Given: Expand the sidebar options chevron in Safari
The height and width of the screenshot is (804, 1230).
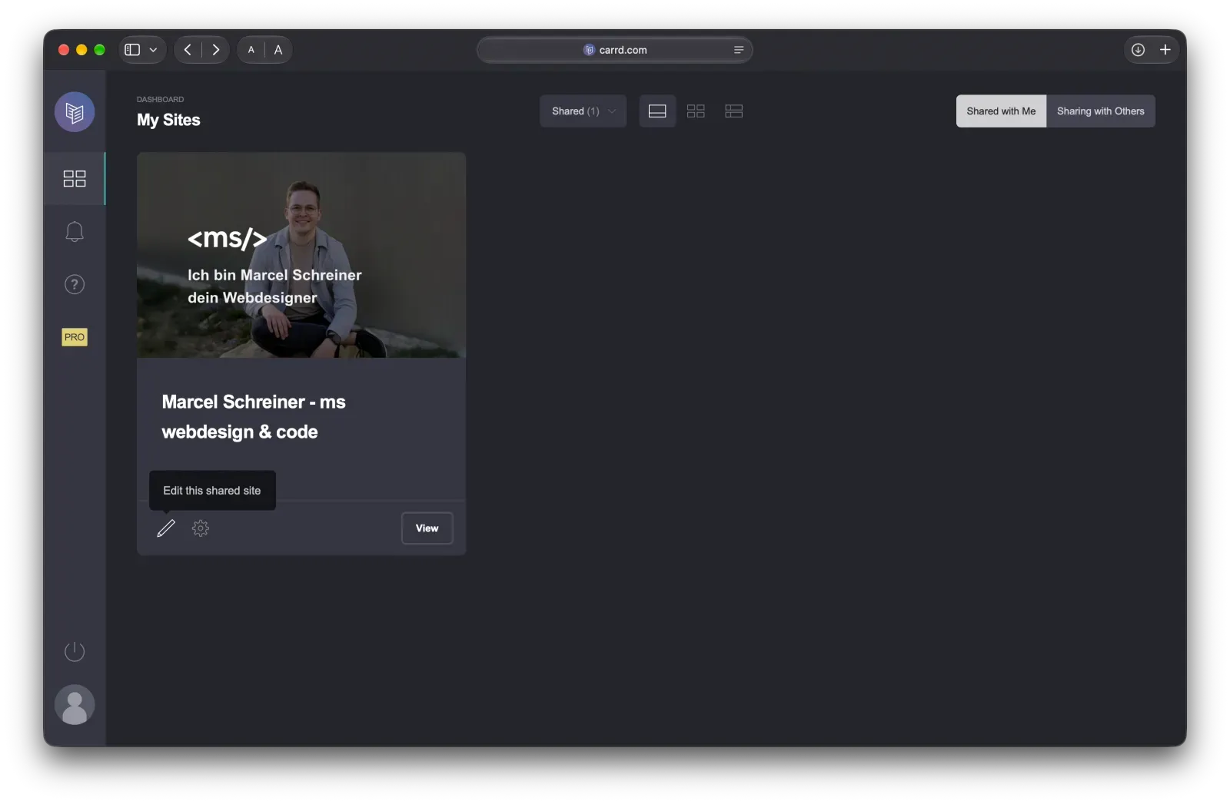Looking at the screenshot, I should click(x=153, y=50).
